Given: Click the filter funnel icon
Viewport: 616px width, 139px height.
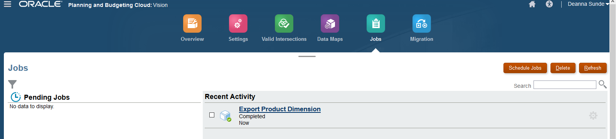Looking at the screenshot, I should pyautogui.click(x=12, y=84).
